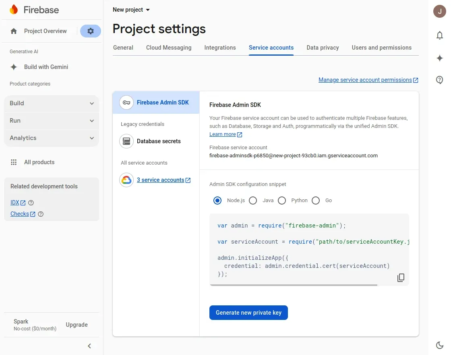This screenshot has width=451, height=355.
Task: Open the Checks link
Action: tap(20, 214)
